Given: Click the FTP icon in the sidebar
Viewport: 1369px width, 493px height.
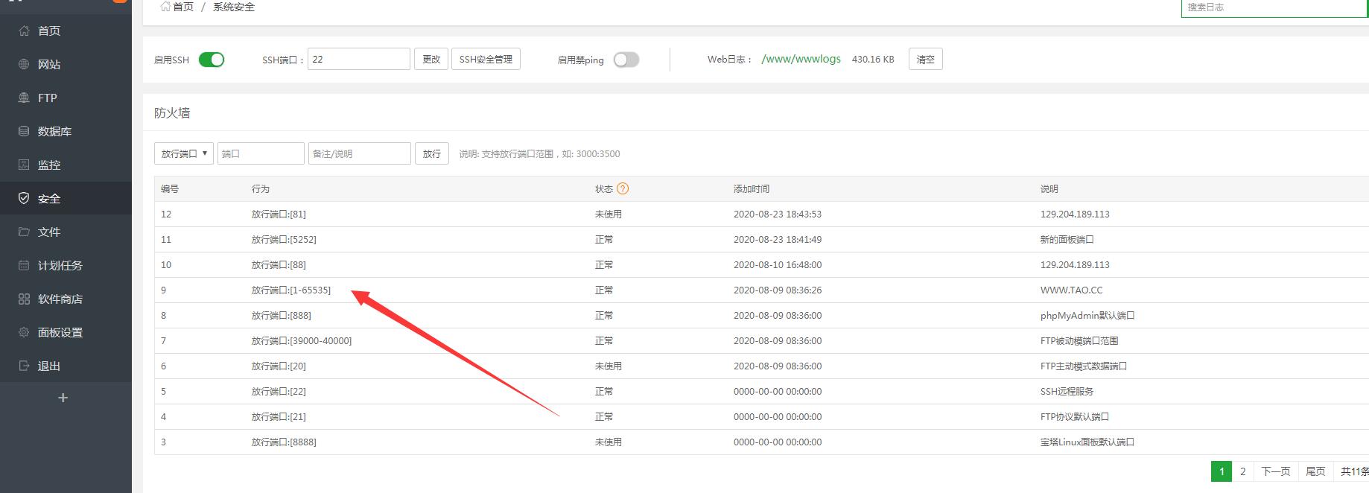Looking at the screenshot, I should pyautogui.click(x=24, y=98).
